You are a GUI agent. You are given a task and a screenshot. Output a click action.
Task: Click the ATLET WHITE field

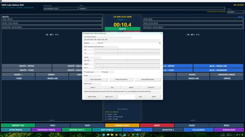click(x=52, y=19)
